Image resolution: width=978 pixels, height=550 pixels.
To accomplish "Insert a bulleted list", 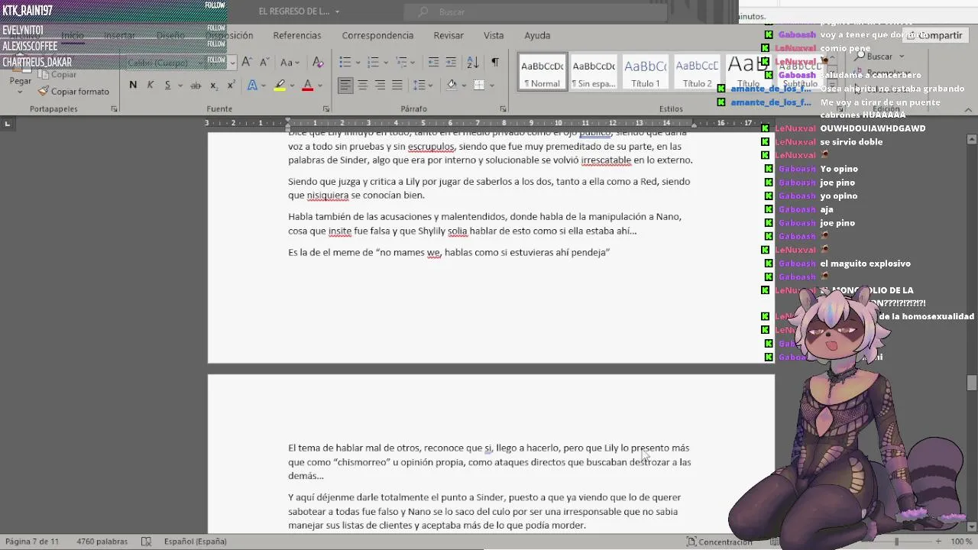I will pos(345,63).
